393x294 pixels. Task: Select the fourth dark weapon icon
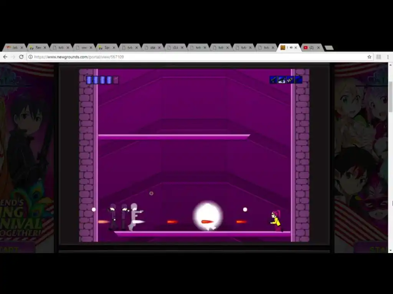(299, 80)
